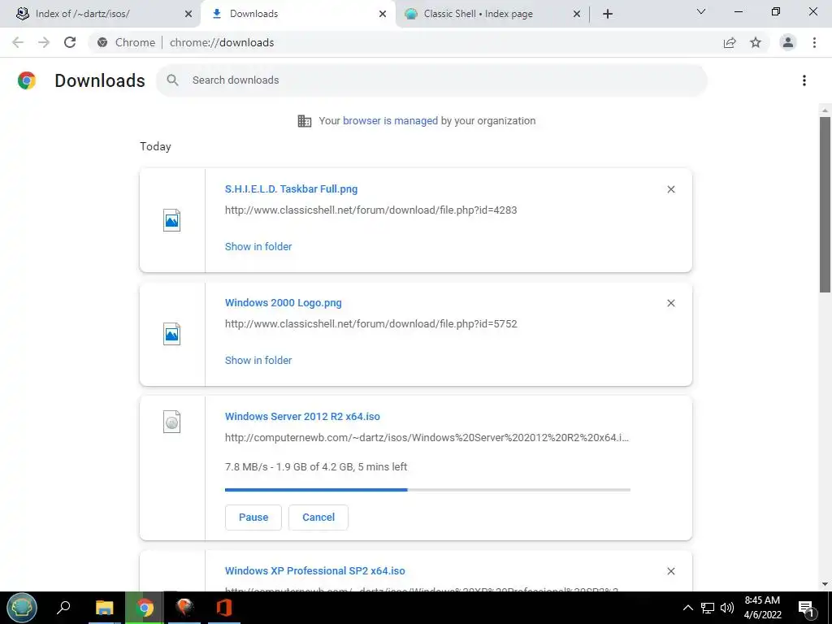
Task: Open the bird-logo app on taskbar
Action: (x=184, y=608)
